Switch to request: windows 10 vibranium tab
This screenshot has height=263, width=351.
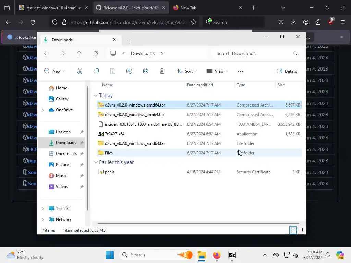point(54,8)
